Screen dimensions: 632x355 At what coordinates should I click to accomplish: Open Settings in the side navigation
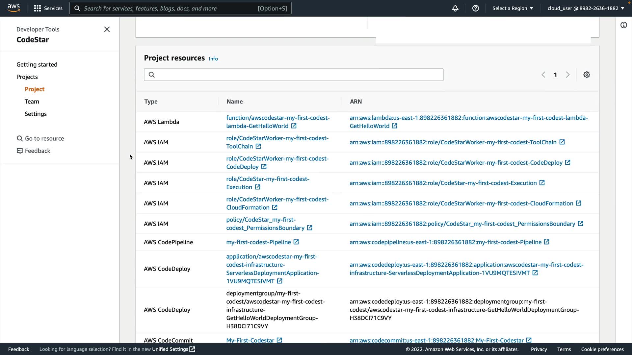36,114
